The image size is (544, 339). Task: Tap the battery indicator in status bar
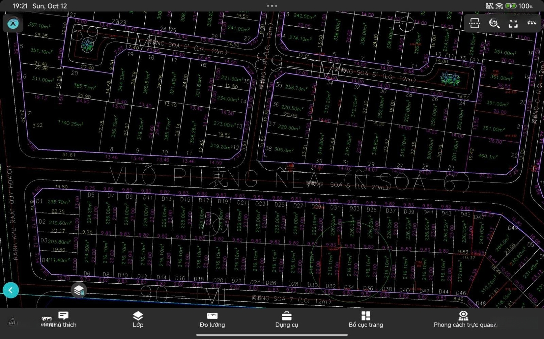point(511,6)
